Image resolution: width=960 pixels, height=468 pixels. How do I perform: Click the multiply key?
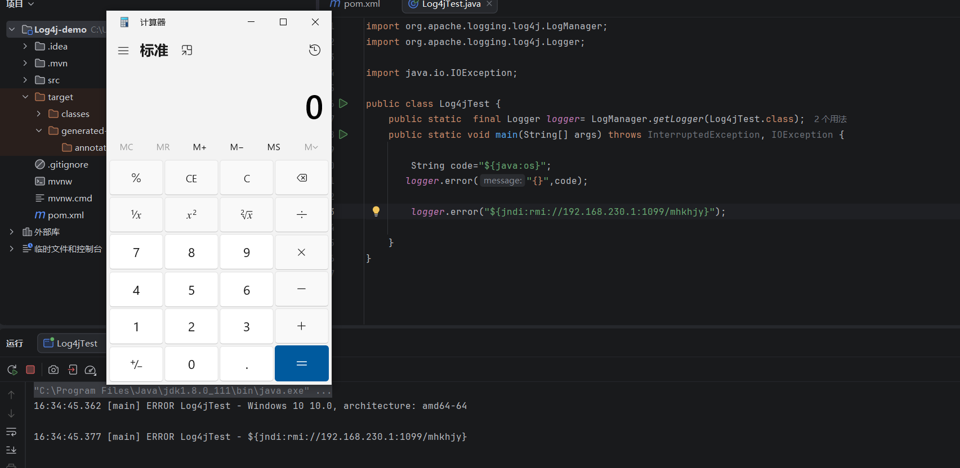click(x=302, y=252)
